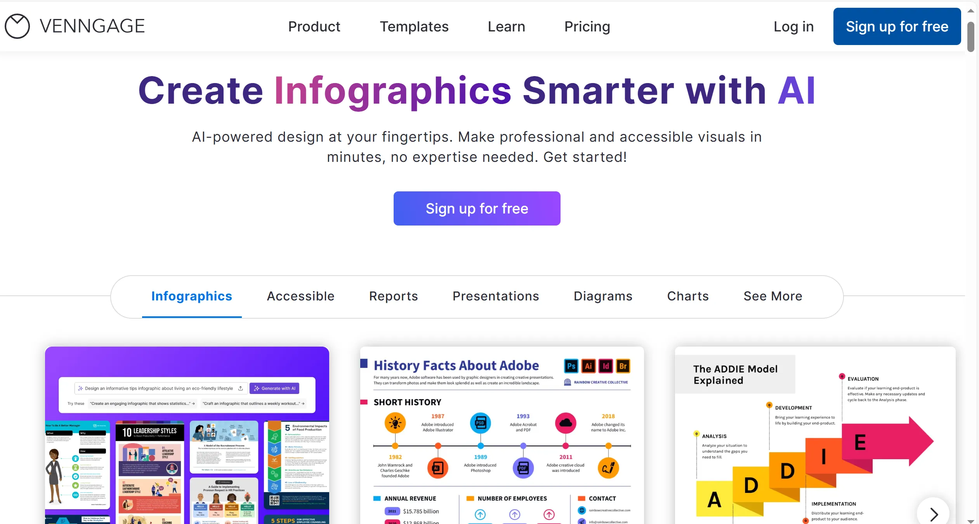Click the page scrollbar thumb
Image resolution: width=979 pixels, height=524 pixels.
[970, 36]
